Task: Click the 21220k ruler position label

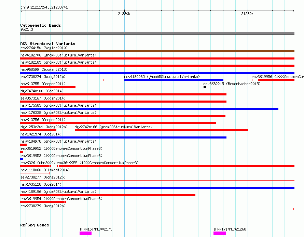Action: coord(124,14)
